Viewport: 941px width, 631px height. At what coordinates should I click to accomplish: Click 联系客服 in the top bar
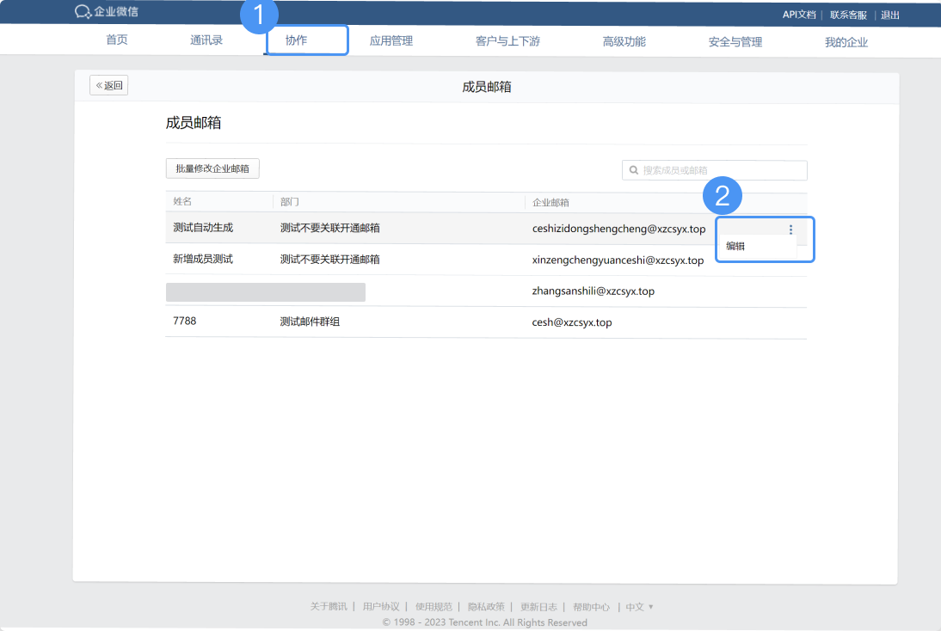(846, 15)
